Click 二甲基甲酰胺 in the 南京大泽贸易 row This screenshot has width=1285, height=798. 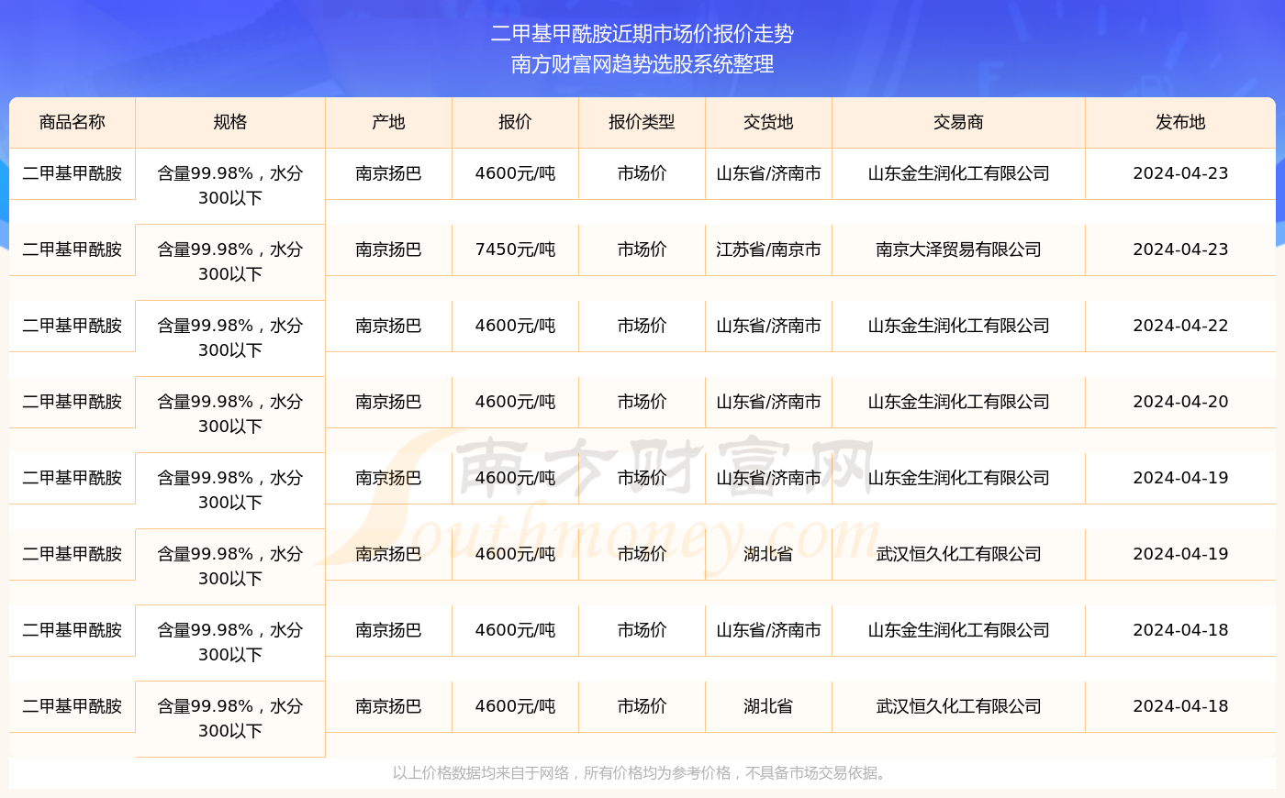73,249
